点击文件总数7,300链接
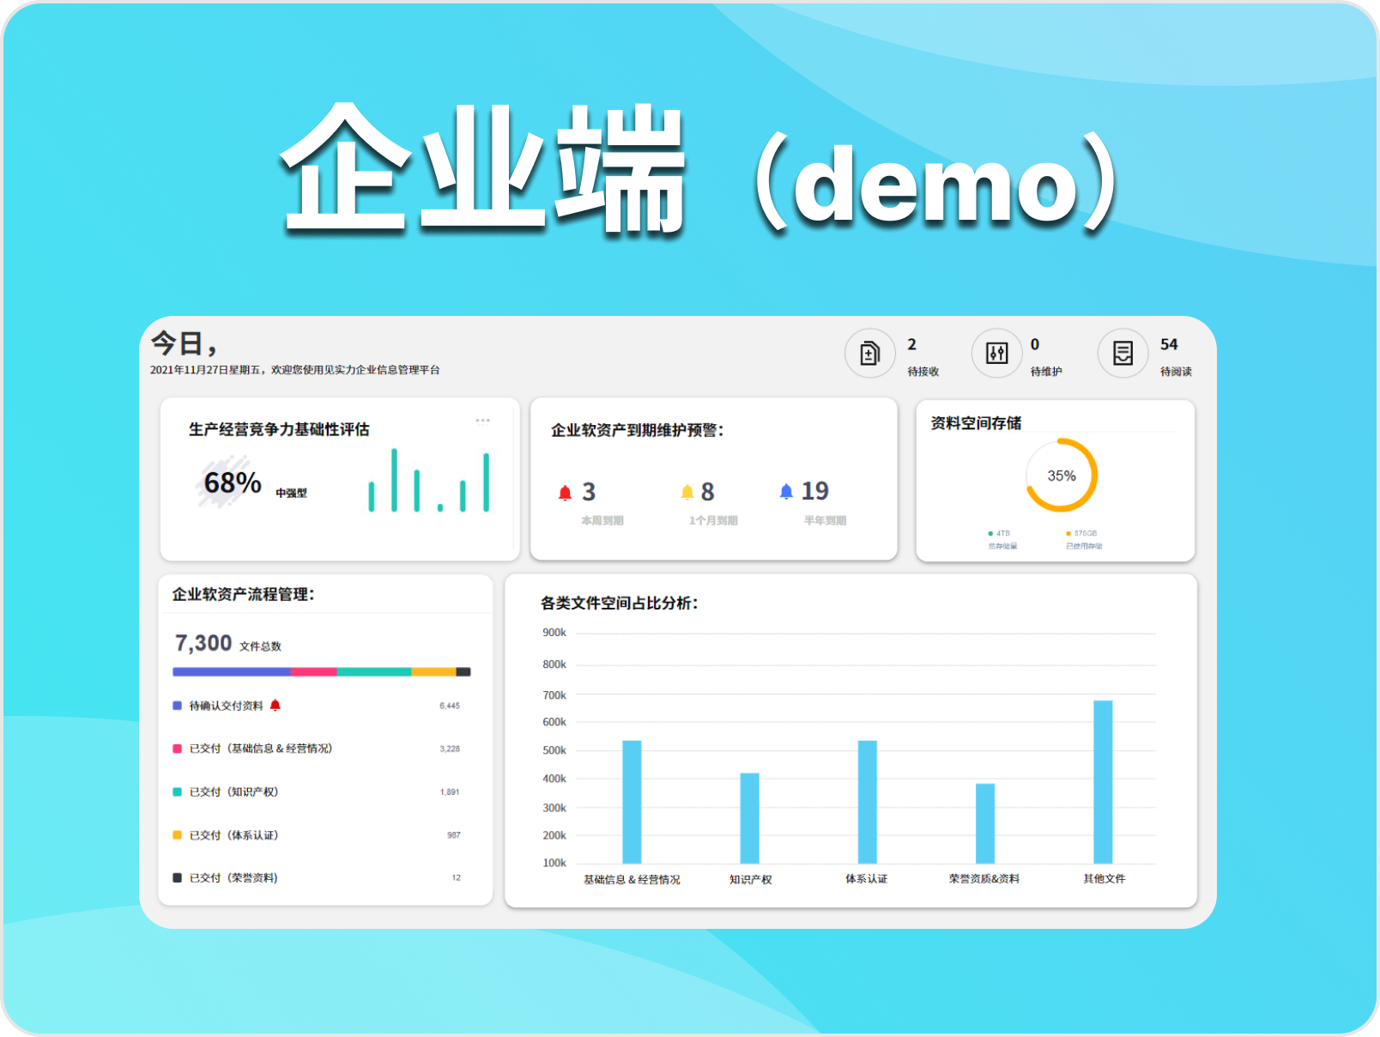 click(x=202, y=642)
